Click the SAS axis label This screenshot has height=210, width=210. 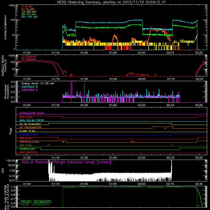tap(3, 171)
